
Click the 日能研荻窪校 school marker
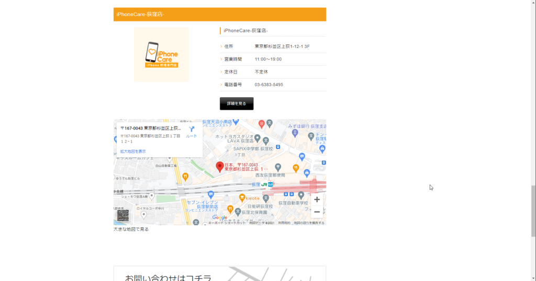tap(265, 200)
